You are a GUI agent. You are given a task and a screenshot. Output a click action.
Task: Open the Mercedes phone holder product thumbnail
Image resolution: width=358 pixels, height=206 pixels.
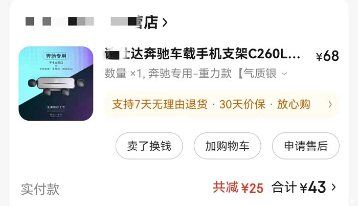tap(56, 83)
